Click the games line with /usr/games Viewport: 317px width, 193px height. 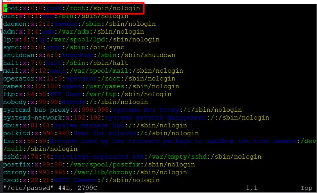91,86
